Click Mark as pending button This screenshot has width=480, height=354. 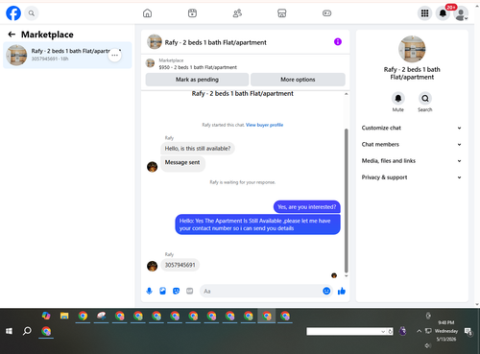pos(197,80)
